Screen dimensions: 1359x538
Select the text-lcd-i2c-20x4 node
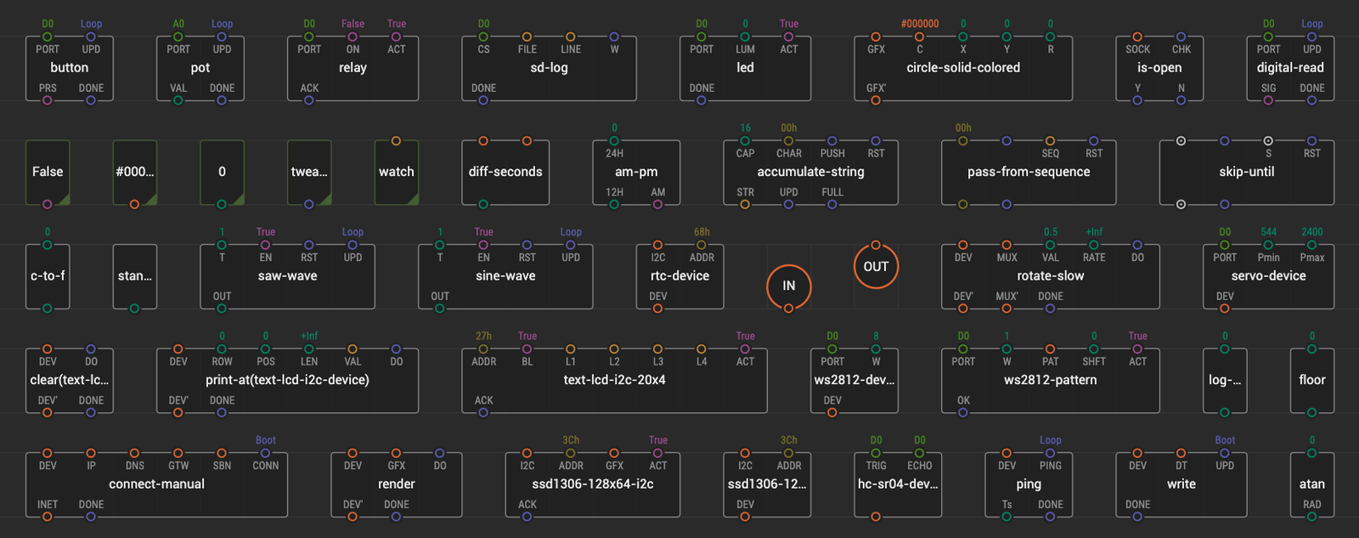tap(614, 381)
